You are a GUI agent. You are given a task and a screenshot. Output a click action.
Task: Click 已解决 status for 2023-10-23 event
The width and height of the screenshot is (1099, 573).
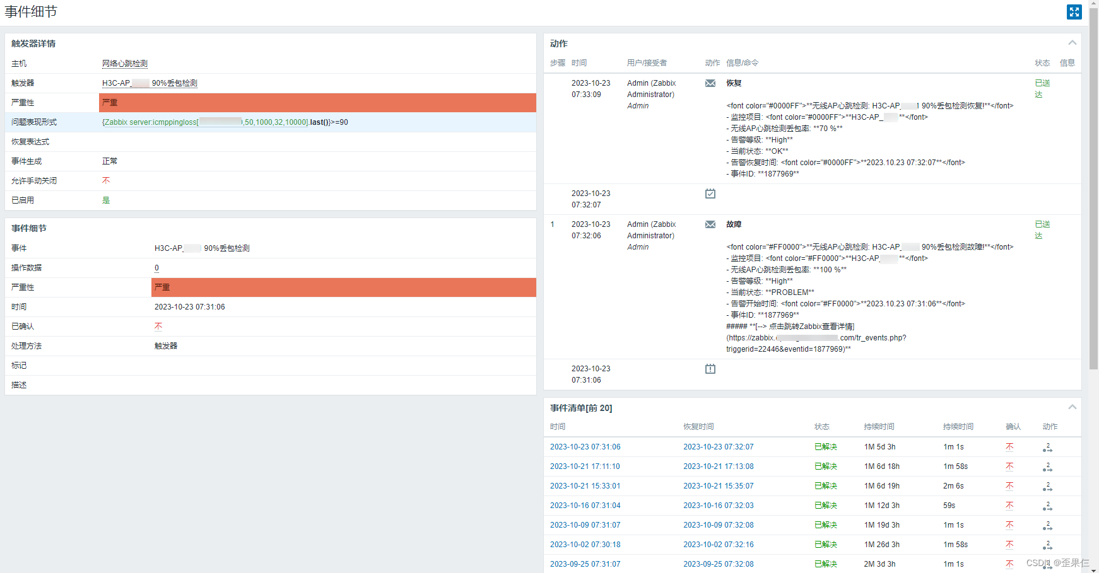(x=826, y=447)
